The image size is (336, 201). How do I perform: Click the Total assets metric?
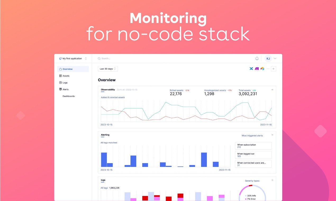pos(248,92)
